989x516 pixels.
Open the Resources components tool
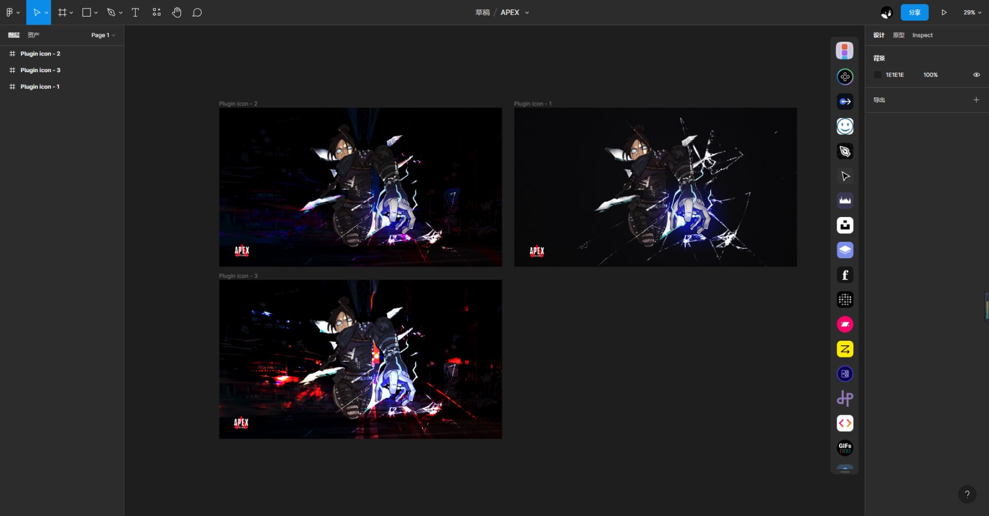pos(156,12)
